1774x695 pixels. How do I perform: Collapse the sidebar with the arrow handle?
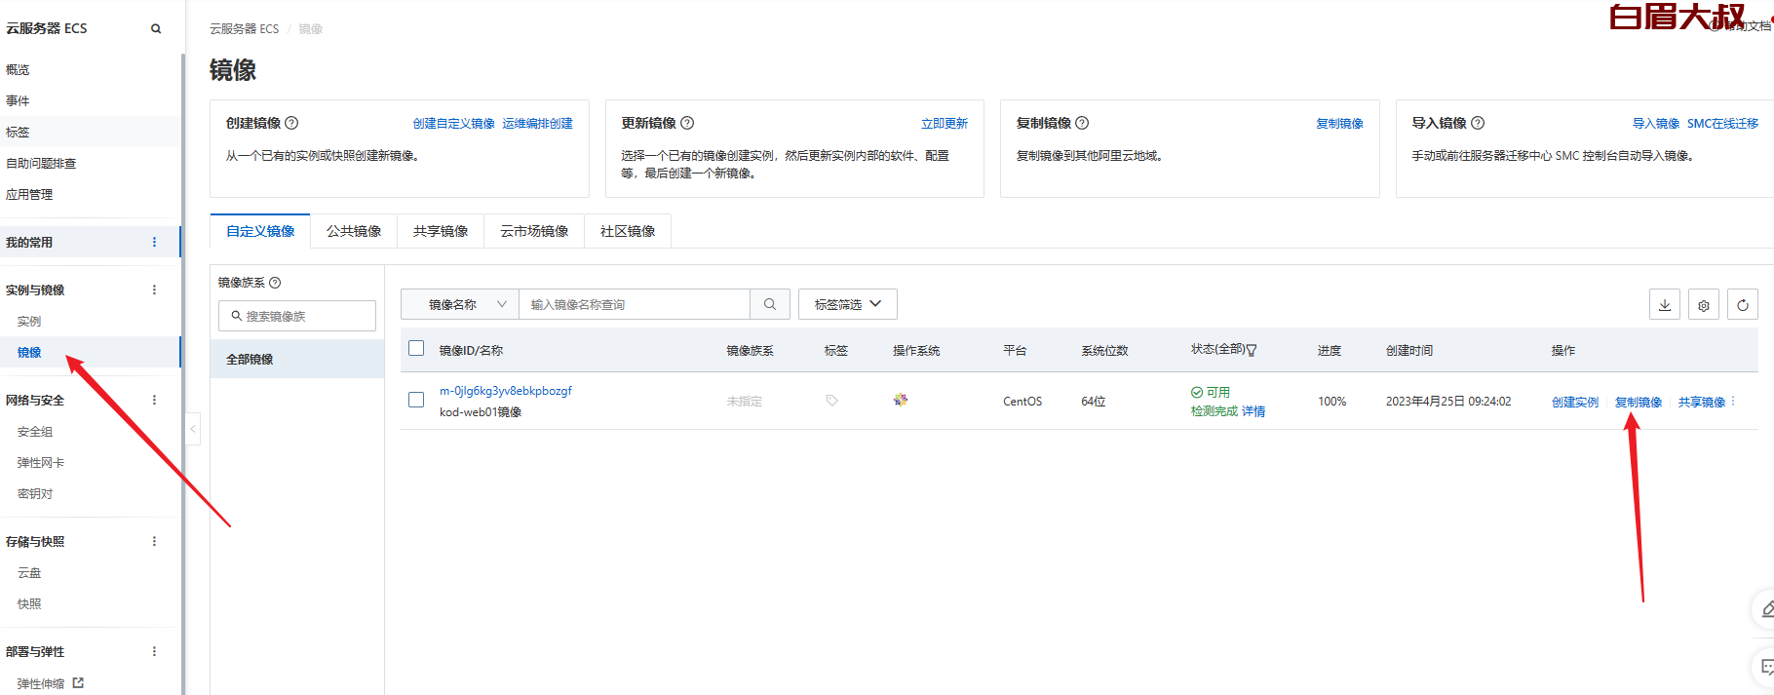tap(193, 429)
